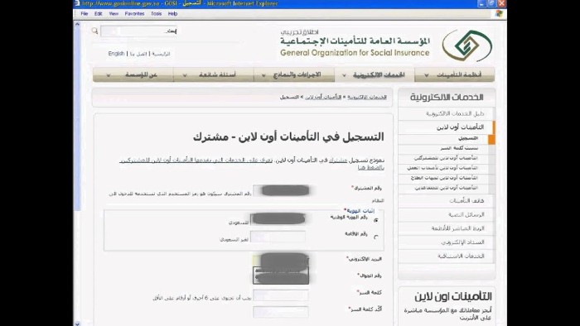The width and height of the screenshot is (580, 326).
Task: Focus the أكد كلمة السر confirm field
Action: pyautogui.click(x=281, y=312)
